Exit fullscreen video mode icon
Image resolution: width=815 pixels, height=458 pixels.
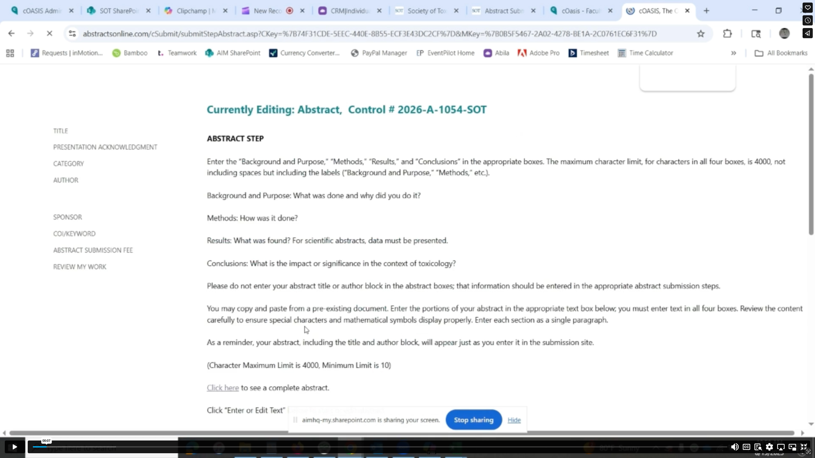(x=804, y=447)
